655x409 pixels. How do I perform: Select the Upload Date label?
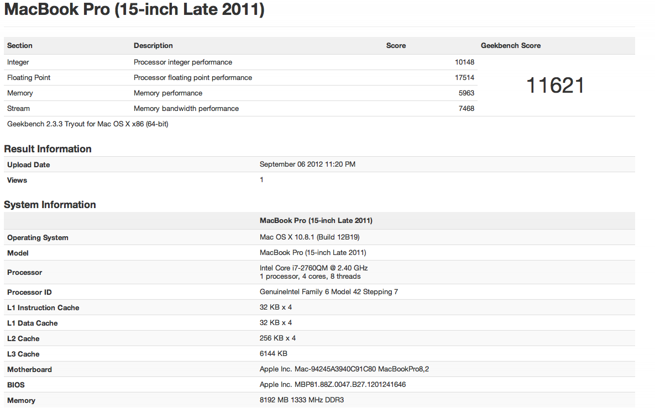pos(28,165)
